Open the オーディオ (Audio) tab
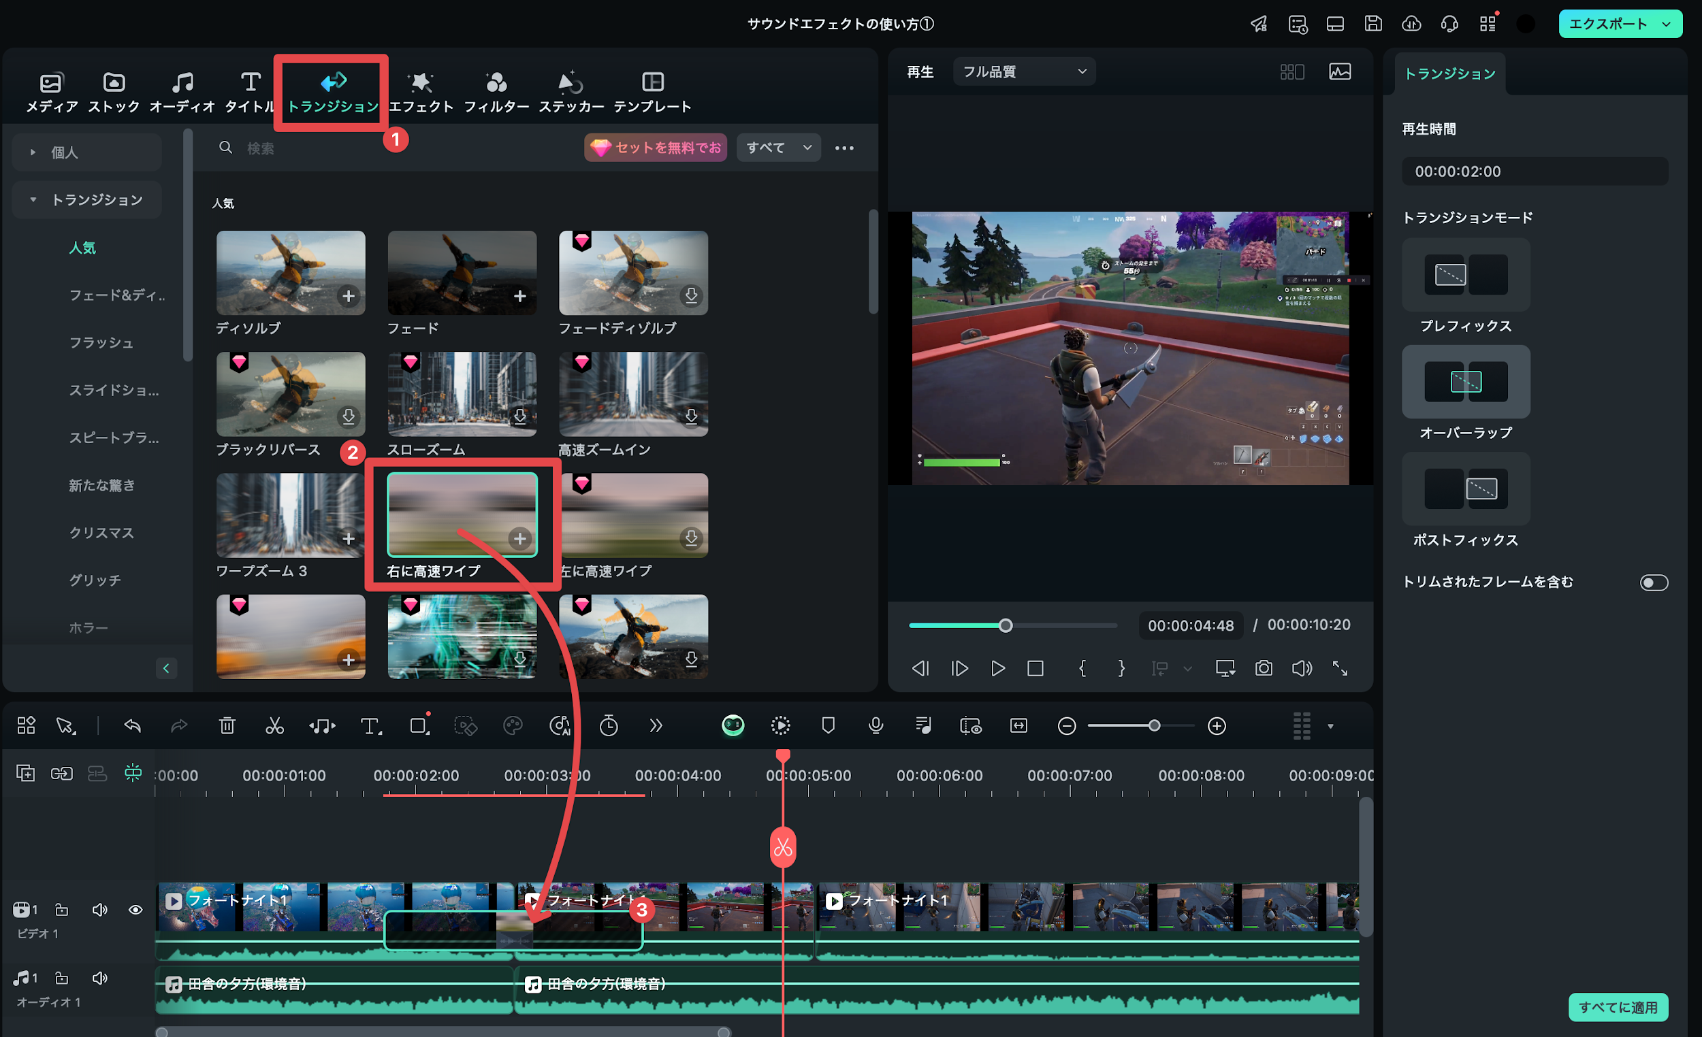The height and width of the screenshot is (1037, 1702). (x=182, y=93)
